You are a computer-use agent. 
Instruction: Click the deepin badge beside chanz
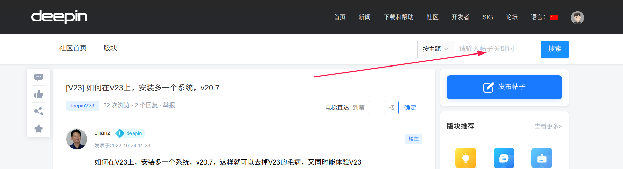coord(134,133)
